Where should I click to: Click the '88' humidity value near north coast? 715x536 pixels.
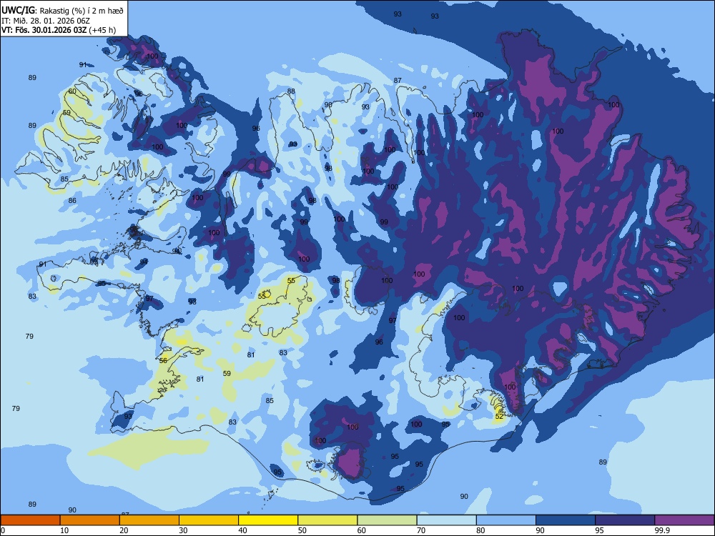(x=291, y=91)
